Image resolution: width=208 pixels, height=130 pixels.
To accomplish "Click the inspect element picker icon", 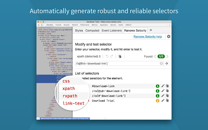I will (38, 25).
